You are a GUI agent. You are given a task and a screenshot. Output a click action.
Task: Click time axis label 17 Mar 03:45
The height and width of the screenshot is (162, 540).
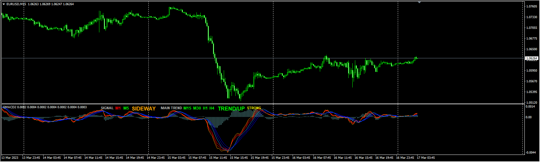click(426, 158)
